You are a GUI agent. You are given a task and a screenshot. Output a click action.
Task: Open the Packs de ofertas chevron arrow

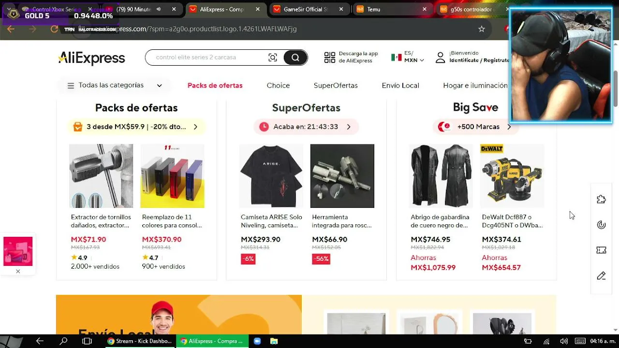coord(195,127)
